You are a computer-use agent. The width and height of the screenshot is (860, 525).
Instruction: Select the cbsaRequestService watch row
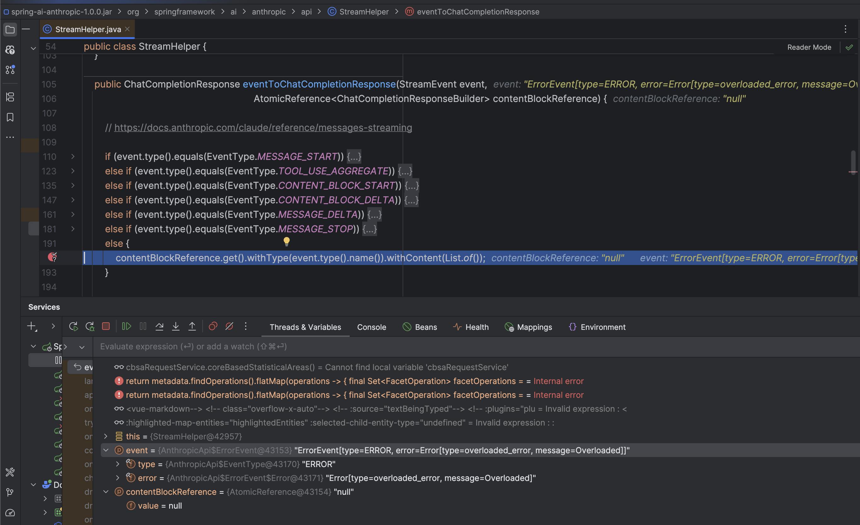pyautogui.click(x=480, y=367)
